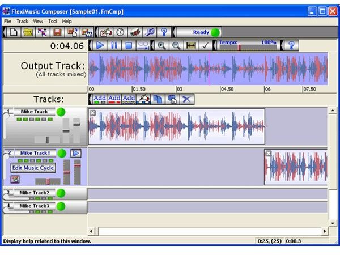The width and height of the screenshot is (340, 255).
Task: Open a file using the yellow folder icon
Action: click(28, 32)
